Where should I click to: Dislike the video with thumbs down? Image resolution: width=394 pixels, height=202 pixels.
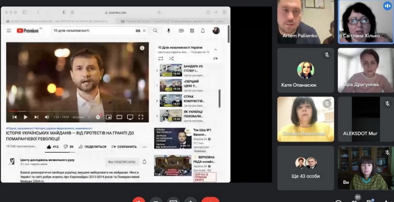pyautogui.click(x=65, y=146)
